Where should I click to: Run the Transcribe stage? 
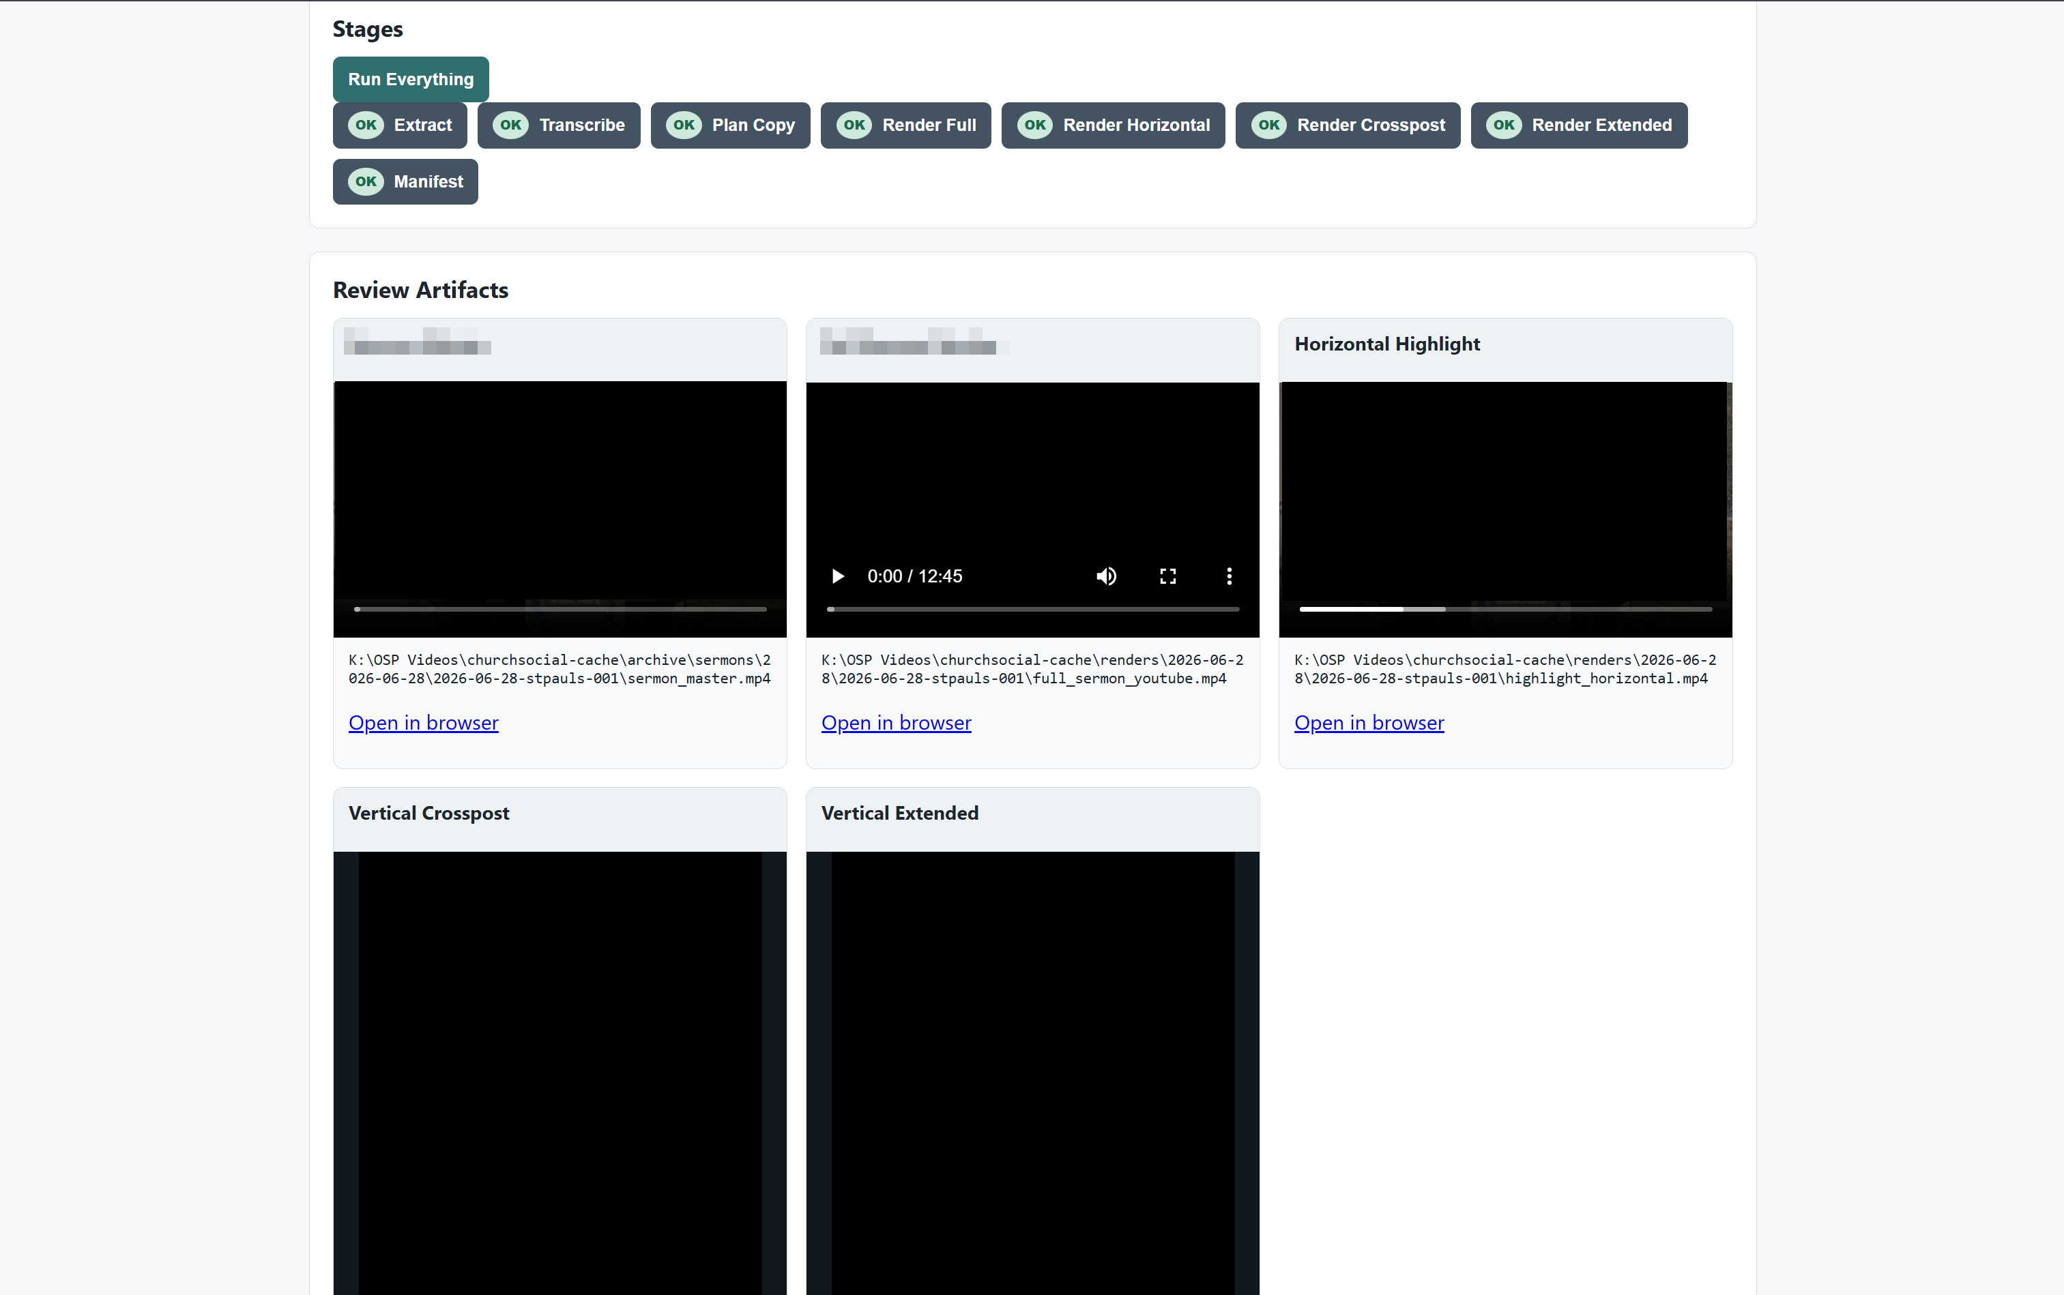[559, 125]
